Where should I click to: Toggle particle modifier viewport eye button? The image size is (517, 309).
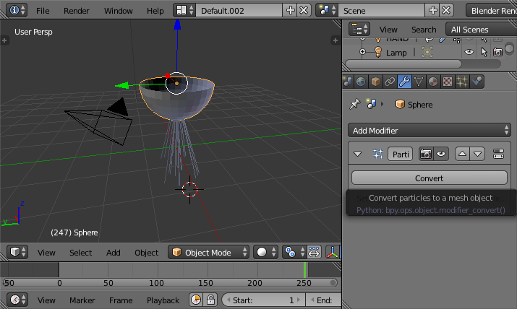(x=441, y=154)
